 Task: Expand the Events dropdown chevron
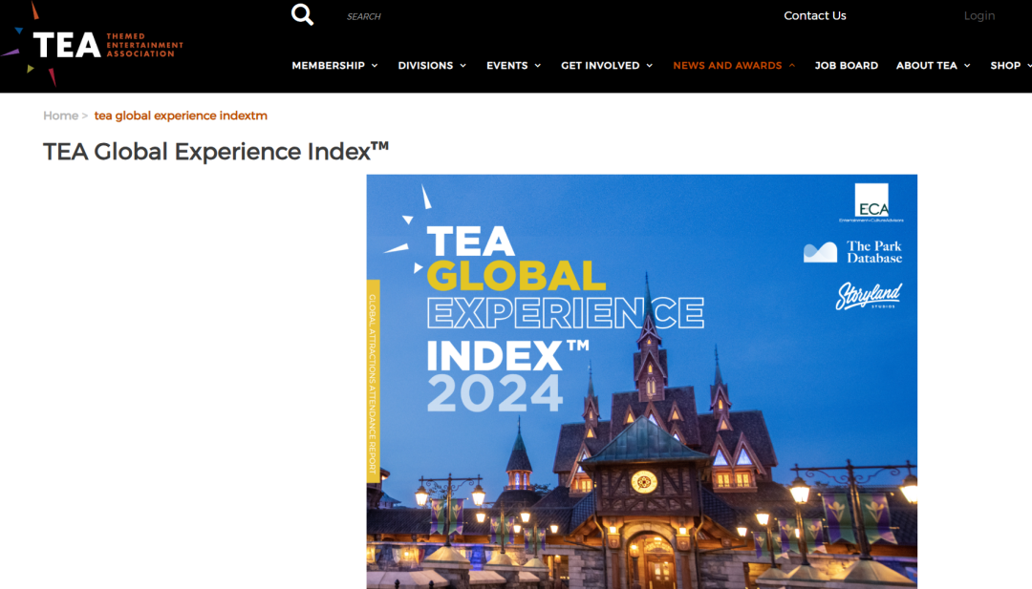click(538, 66)
